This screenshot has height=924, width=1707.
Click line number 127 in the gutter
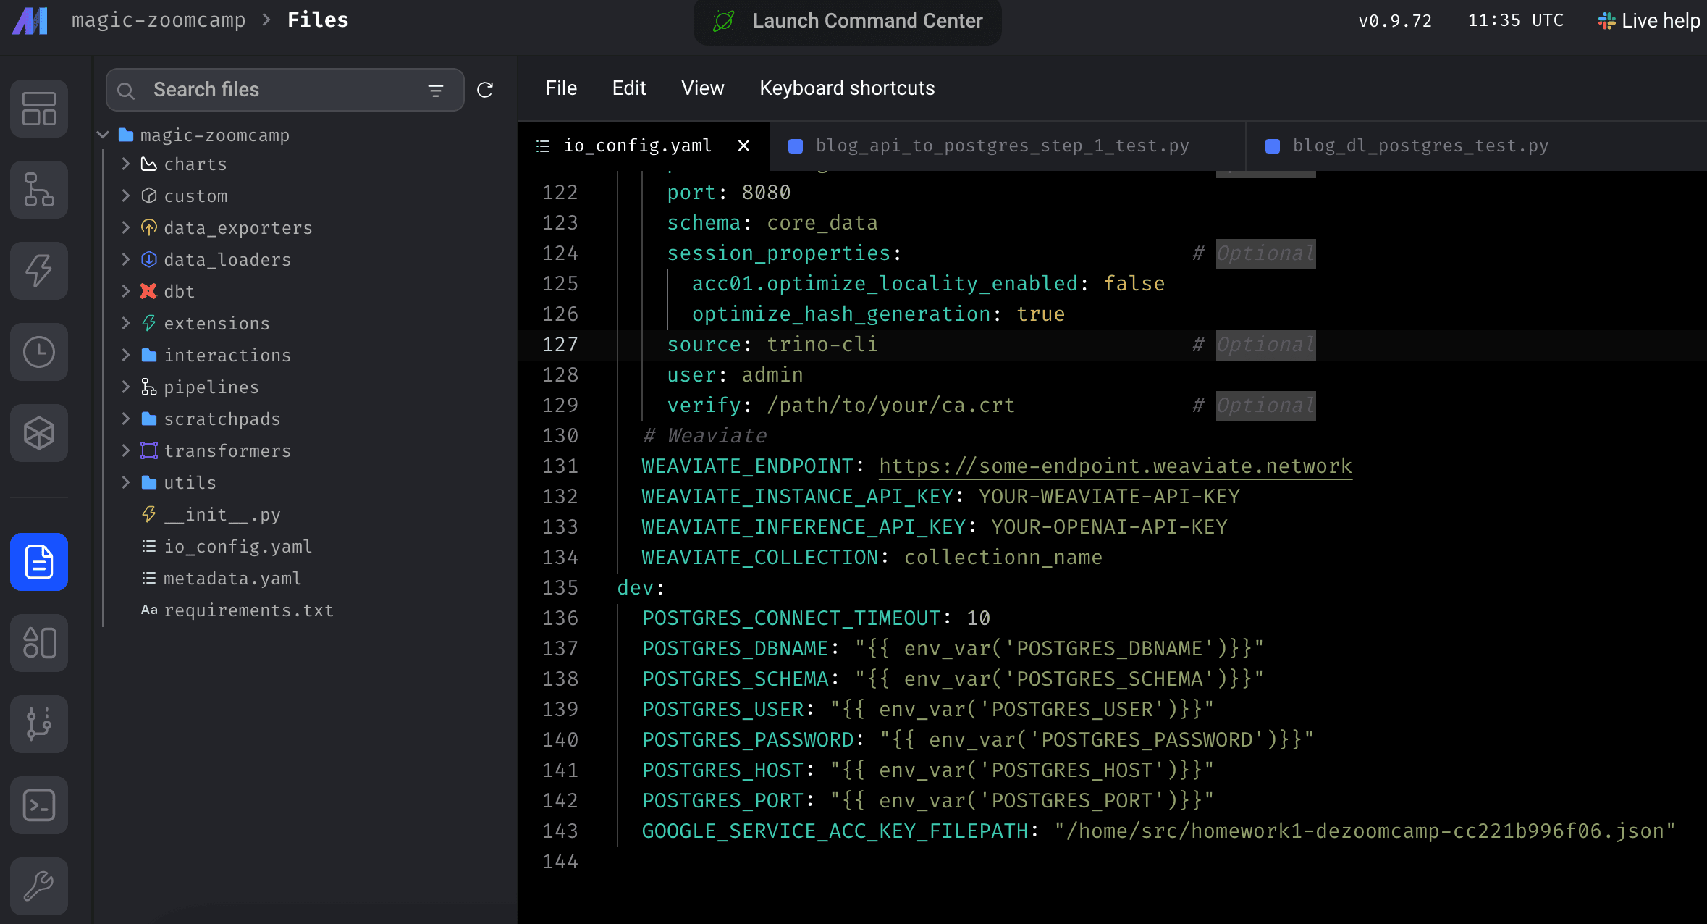560,345
